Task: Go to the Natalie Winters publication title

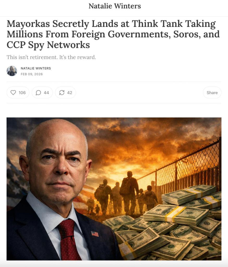Action: point(115,6)
